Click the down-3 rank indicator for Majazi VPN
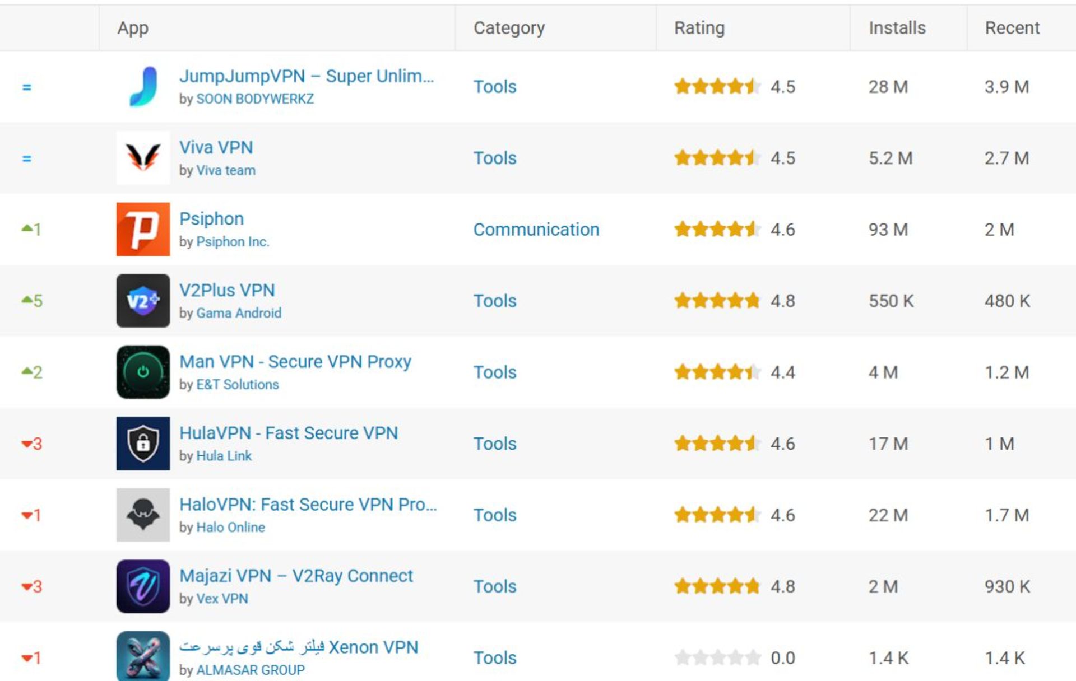The height and width of the screenshot is (681, 1076). pyautogui.click(x=32, y=586)
